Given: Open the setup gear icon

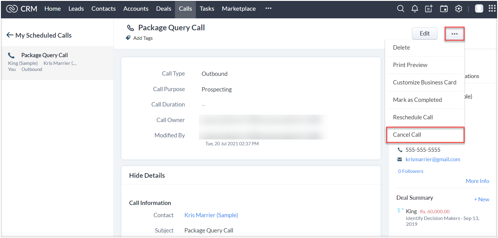Looking at the screenshot, I should coord(458,9).
